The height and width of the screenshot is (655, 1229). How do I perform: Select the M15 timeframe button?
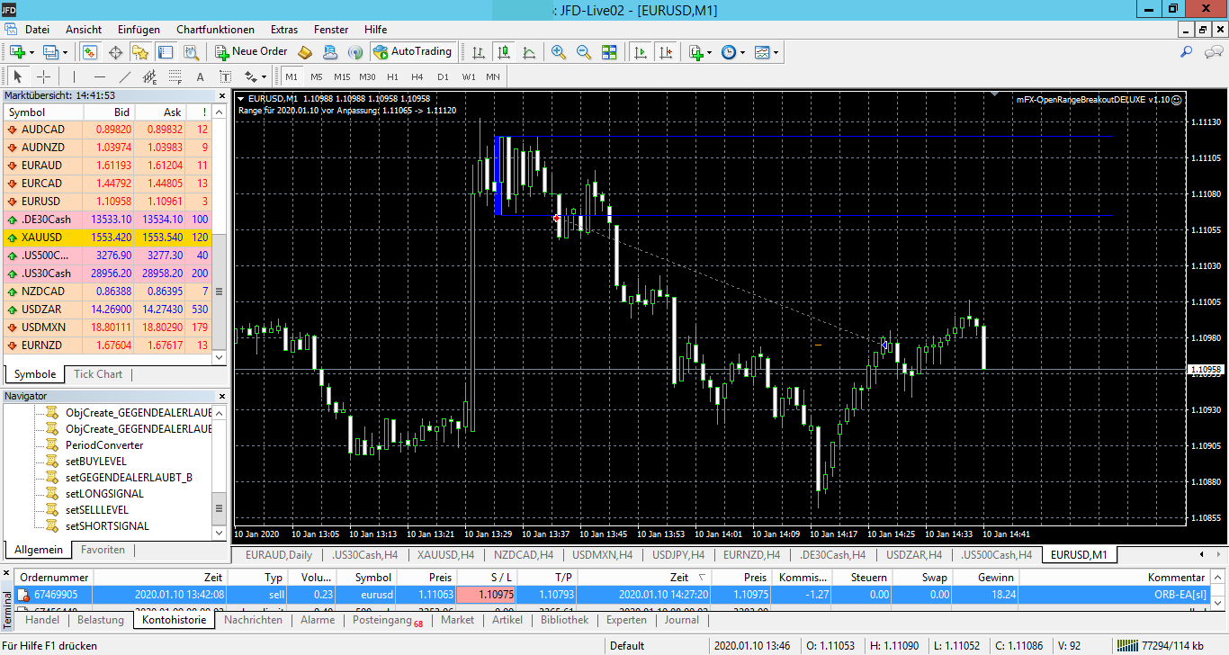click(342, 76)
